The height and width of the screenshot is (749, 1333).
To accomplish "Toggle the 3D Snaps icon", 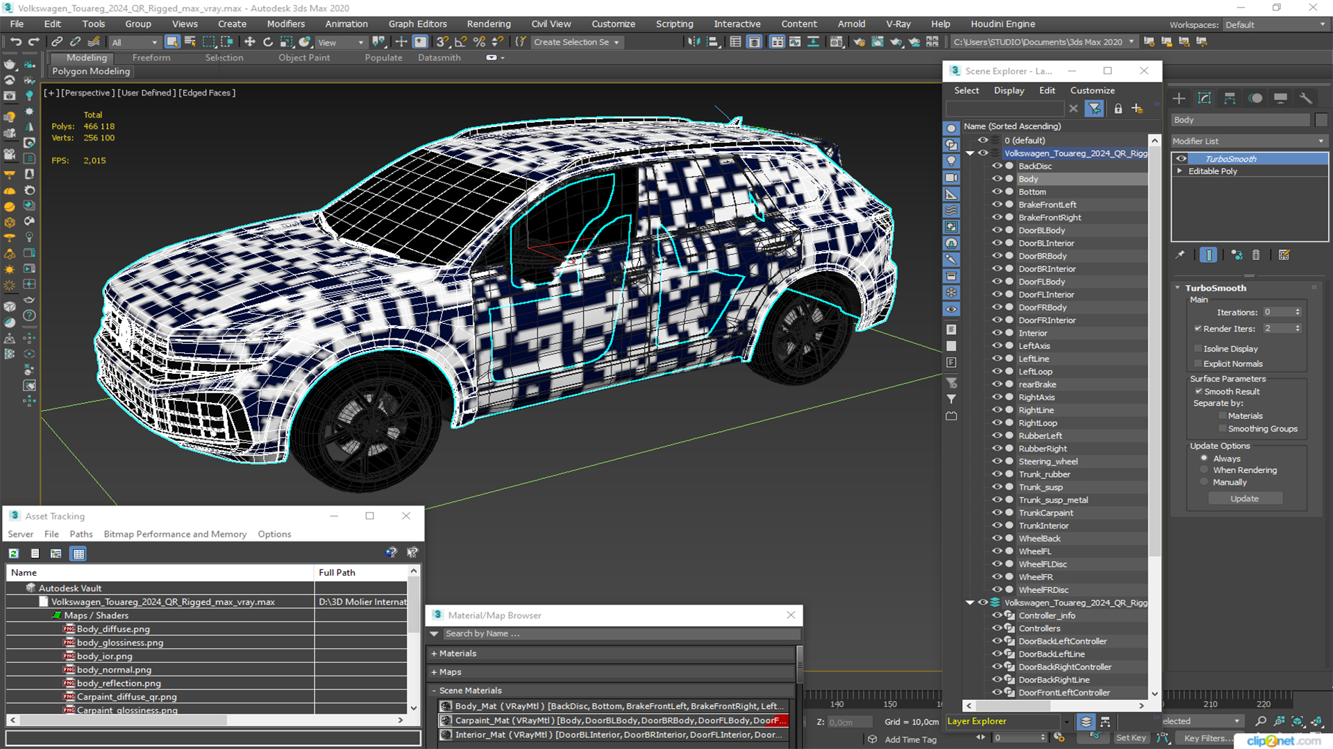I will [x=442, y=42].
